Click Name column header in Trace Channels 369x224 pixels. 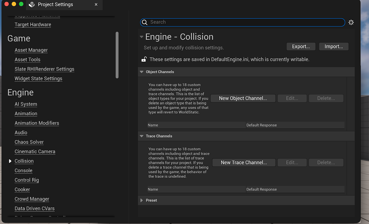click(x=197, y=189)
